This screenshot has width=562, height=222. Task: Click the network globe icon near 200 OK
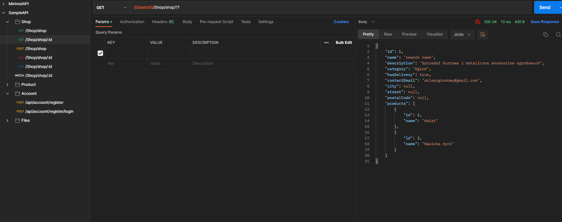[477, 22]
